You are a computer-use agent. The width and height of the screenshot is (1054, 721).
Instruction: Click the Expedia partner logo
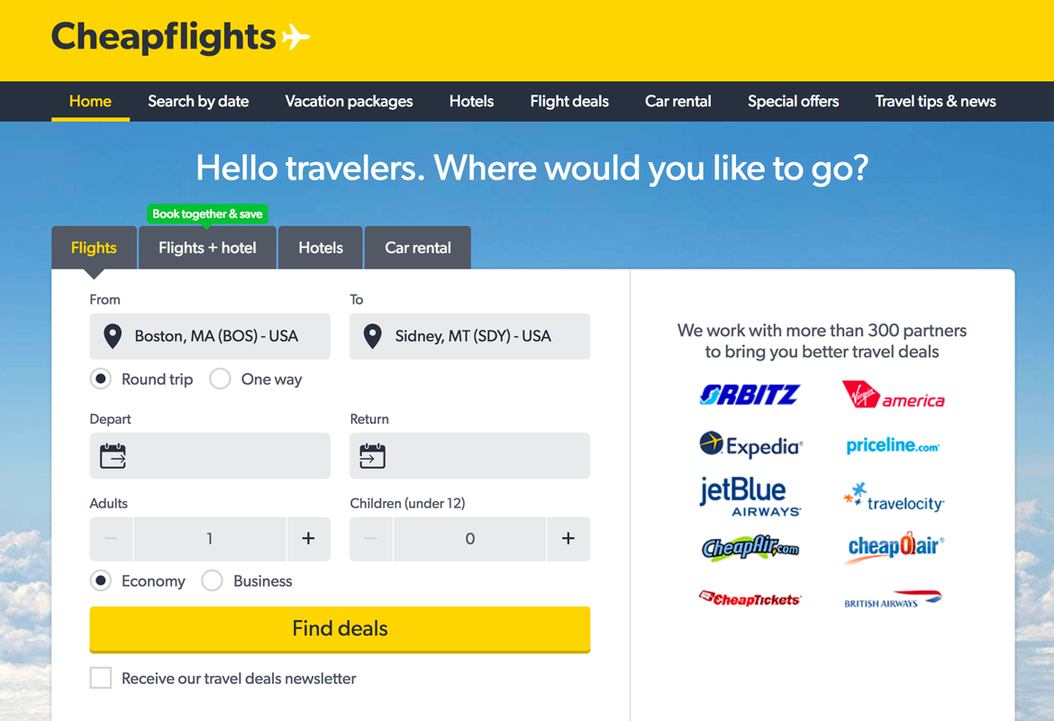750,445
